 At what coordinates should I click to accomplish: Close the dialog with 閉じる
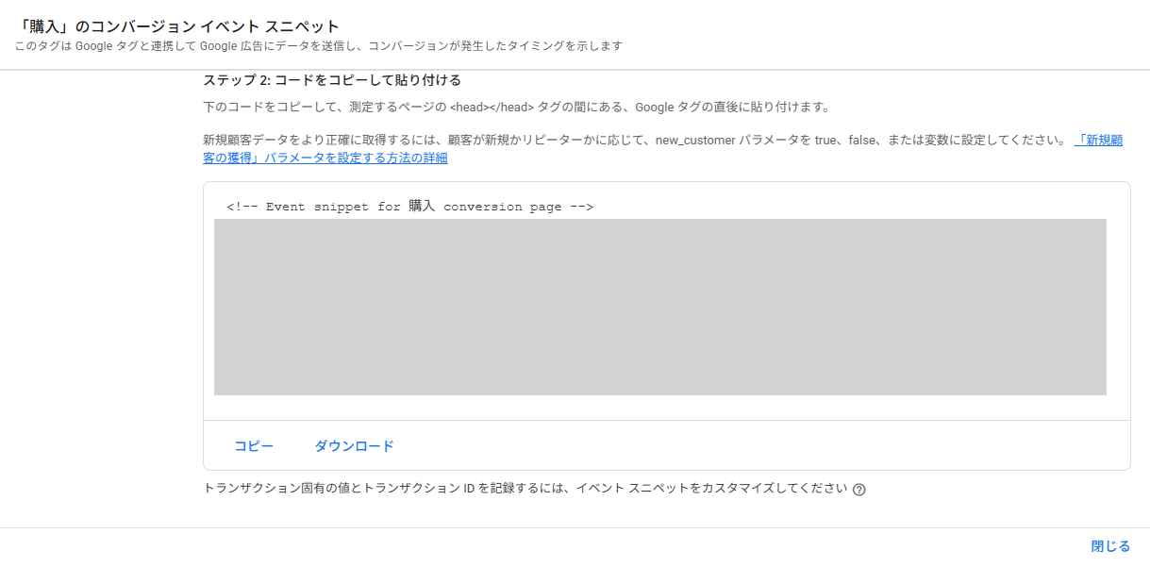(1110, 546)
